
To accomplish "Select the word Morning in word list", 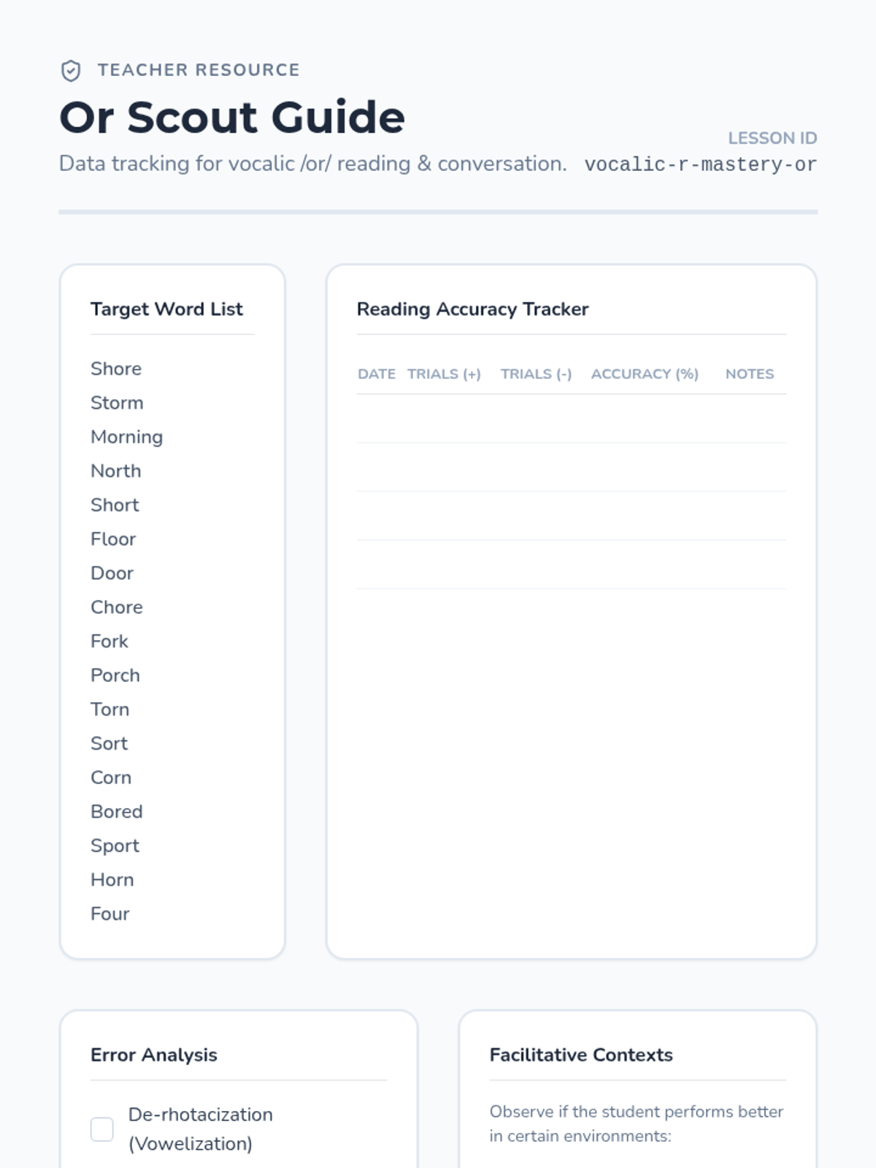I will tap(126, 437).
